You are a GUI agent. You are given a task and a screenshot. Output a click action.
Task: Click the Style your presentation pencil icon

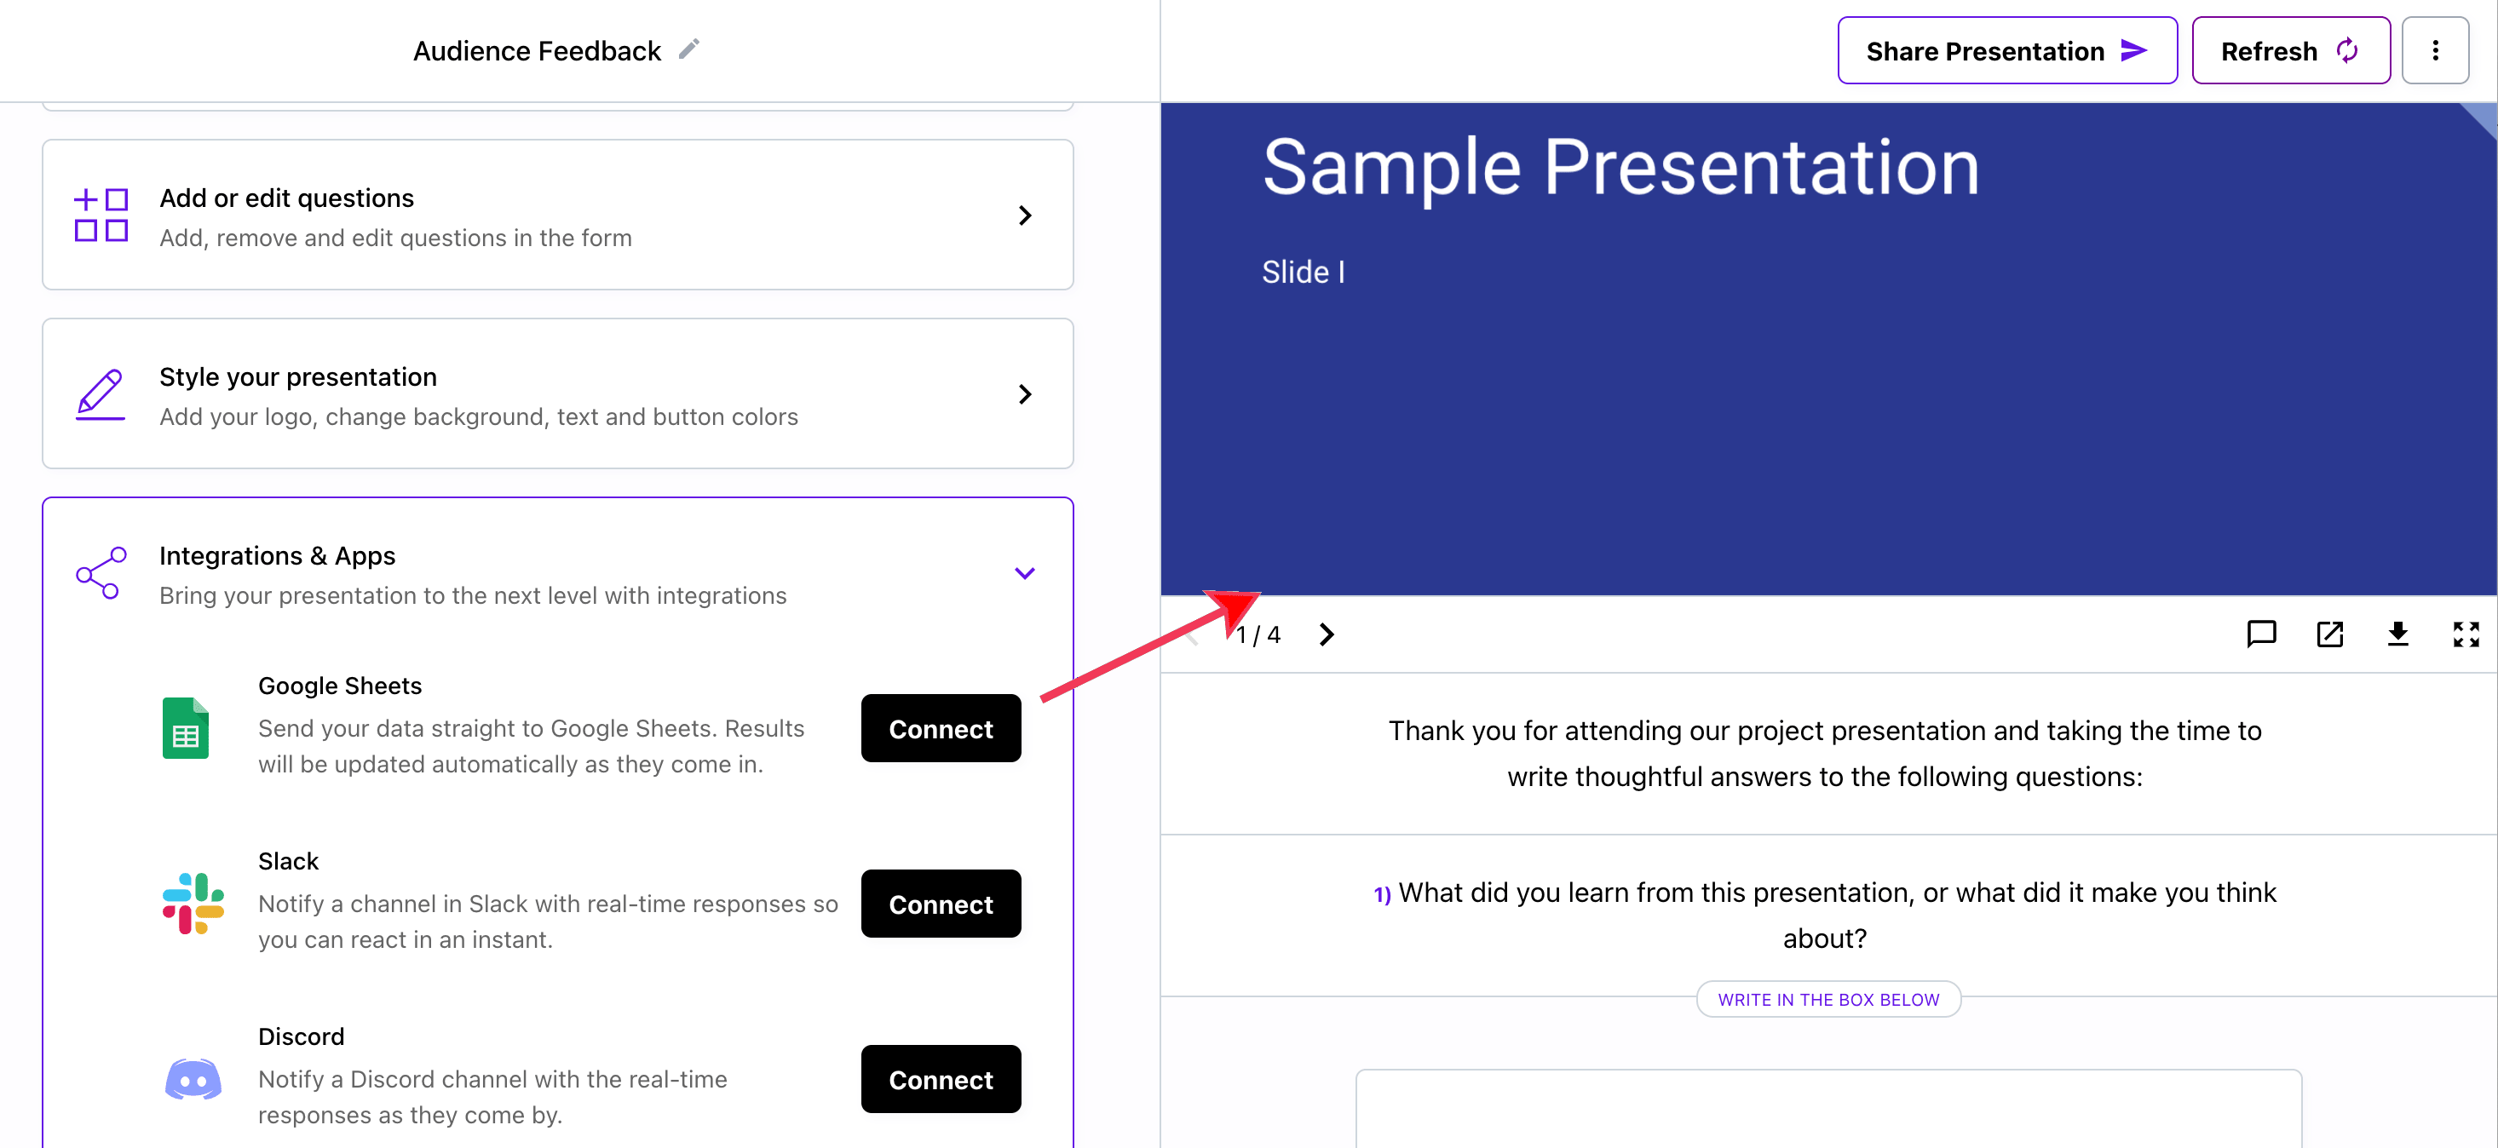coord(99,395)
